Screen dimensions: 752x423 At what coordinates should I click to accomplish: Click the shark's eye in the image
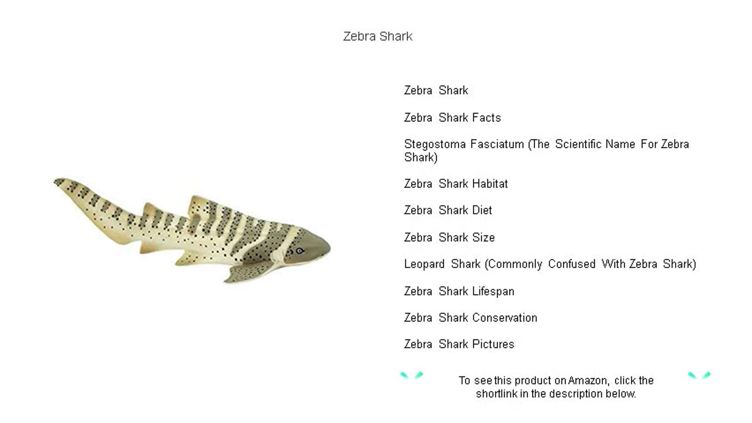click(x=300, y=251)
